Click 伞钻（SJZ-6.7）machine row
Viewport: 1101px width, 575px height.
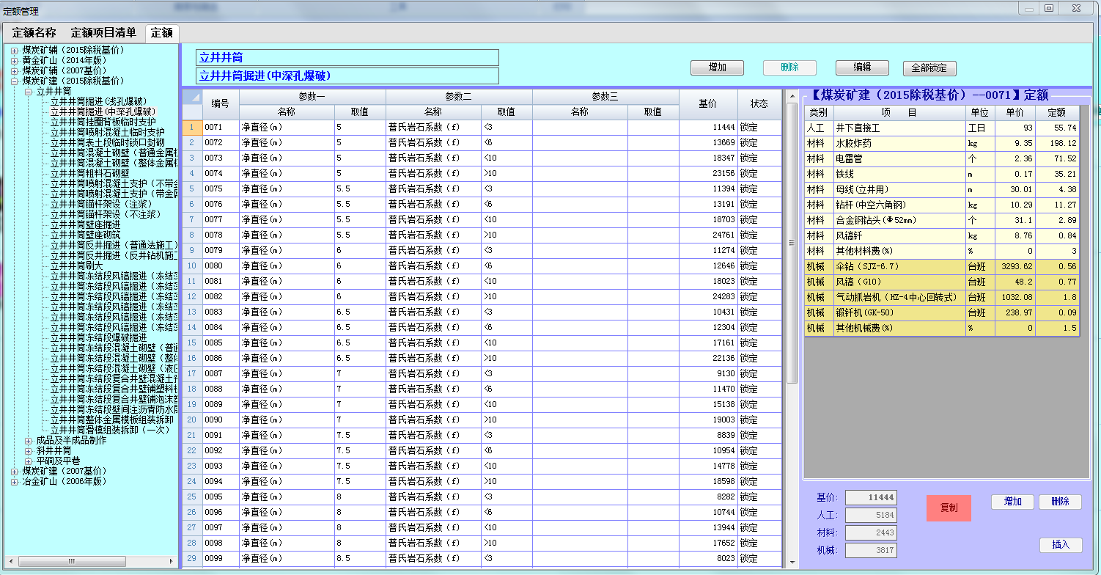tap(942, 266)
